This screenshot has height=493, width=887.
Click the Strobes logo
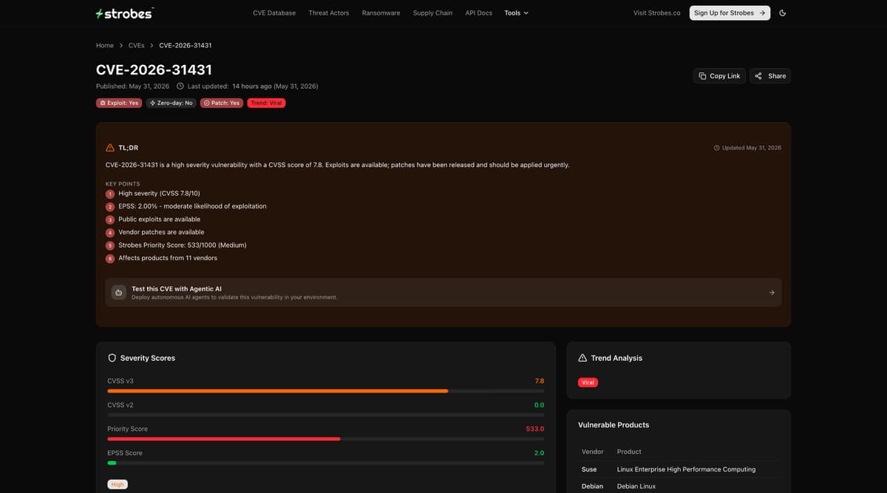tap(124, 13)
